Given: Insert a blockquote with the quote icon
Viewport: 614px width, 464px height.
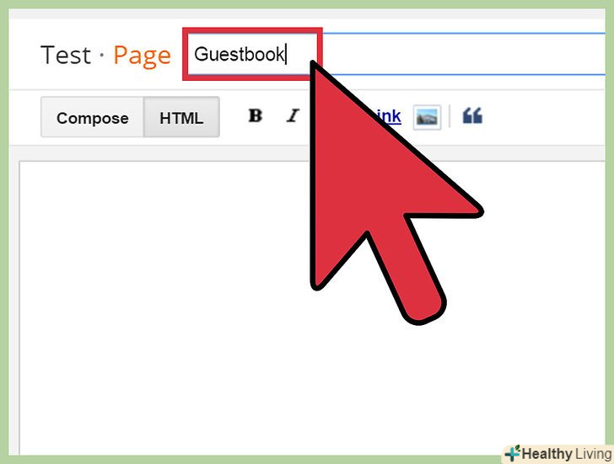Looking at the screenshot, I should pyautogui.click(x=472, y=116).
